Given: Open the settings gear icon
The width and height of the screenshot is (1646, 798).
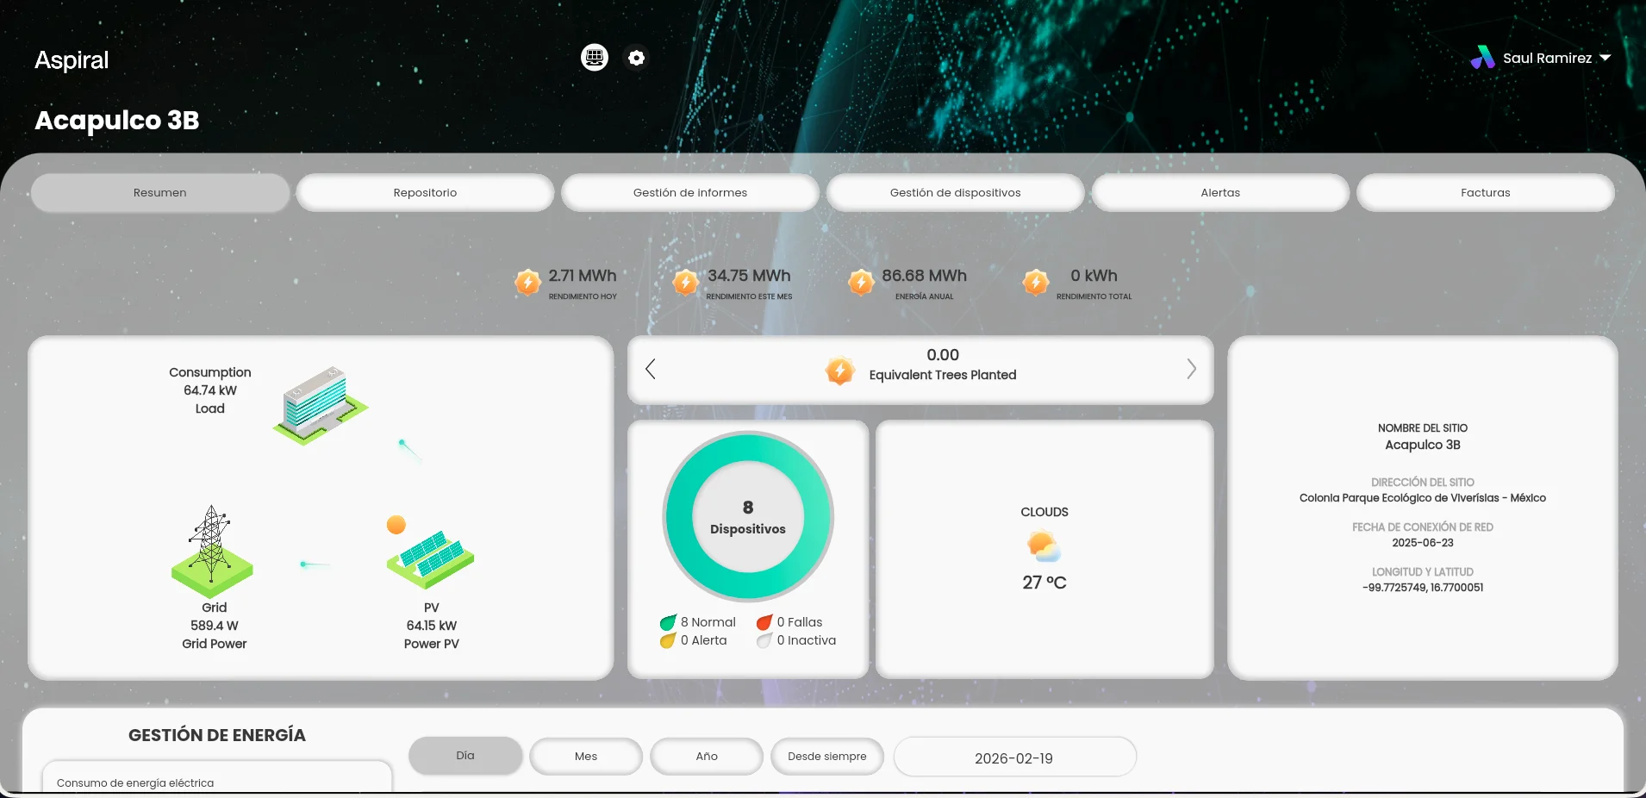Looking at the screenshot, I should [x=636, y=58].
